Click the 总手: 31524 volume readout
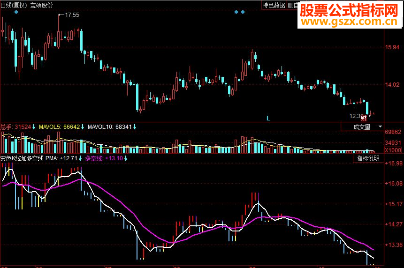This screenshot has width=404, height=268. pyautogui.click(x=15, y=127)
